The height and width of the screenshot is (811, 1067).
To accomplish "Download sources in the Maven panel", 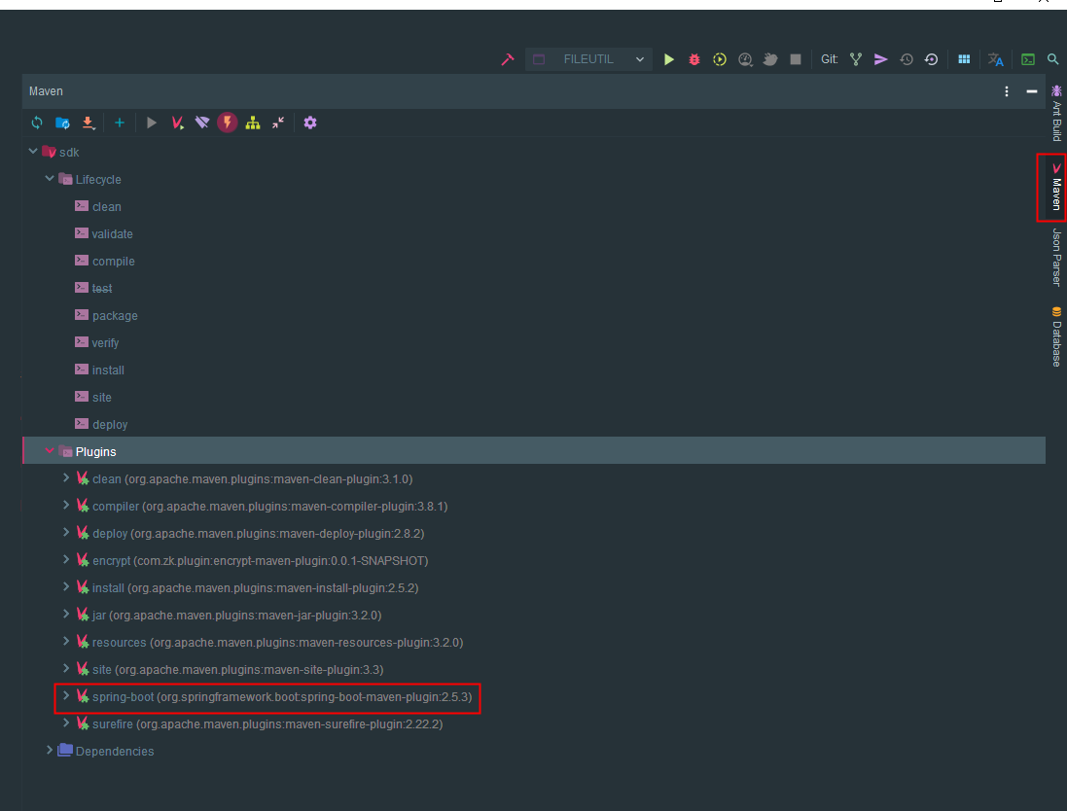I will [x=88, y=122].
